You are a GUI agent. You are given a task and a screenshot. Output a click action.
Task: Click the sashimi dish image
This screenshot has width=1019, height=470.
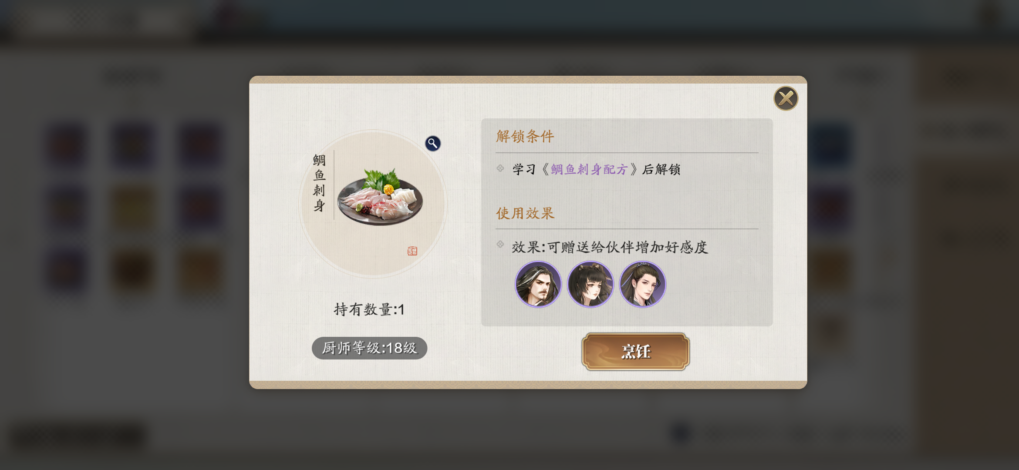(380, 197)
